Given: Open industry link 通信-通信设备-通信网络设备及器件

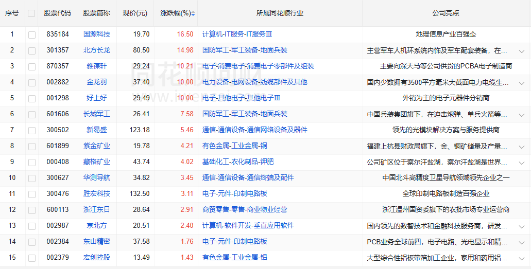Looking at the screenshot, I should pyautogui.click(x=254, y=130).
